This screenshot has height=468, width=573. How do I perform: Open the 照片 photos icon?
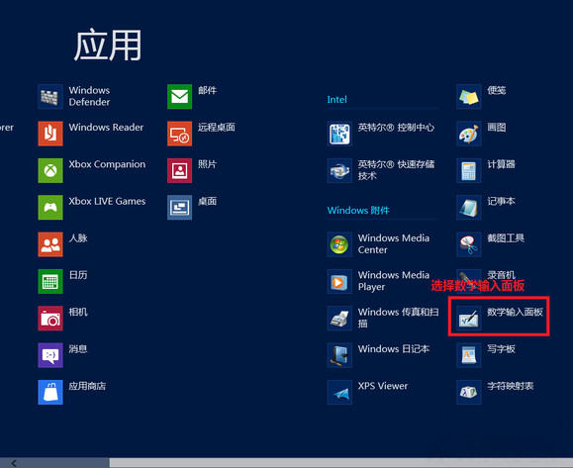coord(179,170)
